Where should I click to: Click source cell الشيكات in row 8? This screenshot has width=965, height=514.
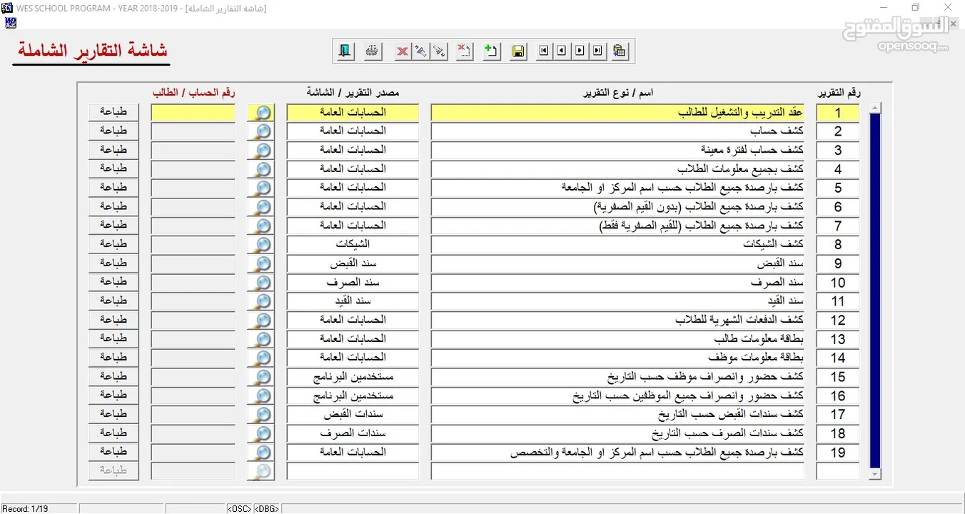coord(353,244)
